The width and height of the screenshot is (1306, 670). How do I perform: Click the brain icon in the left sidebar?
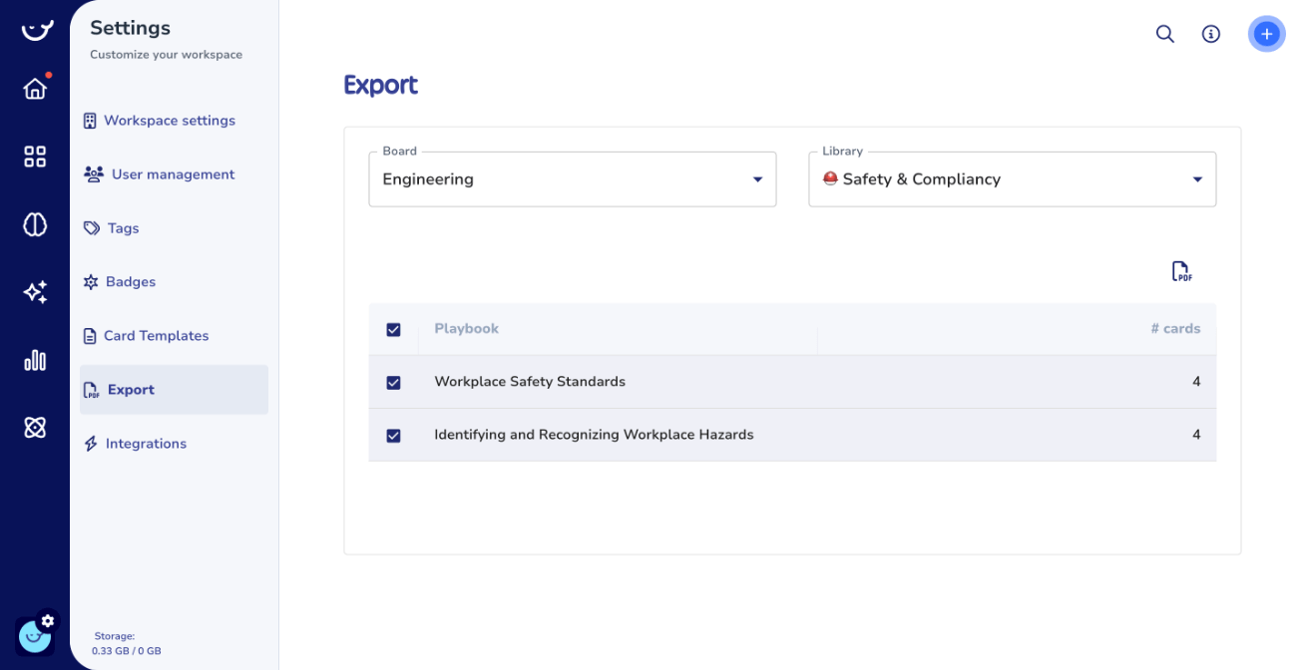click(x=35, y=224)
